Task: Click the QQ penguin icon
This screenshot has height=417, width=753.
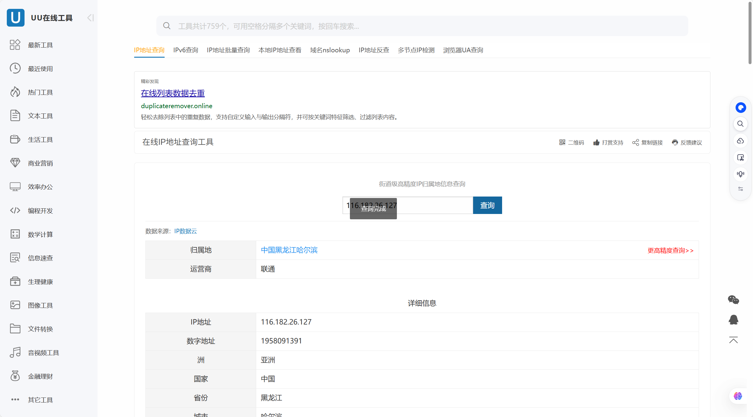Action: coord(733,320)
